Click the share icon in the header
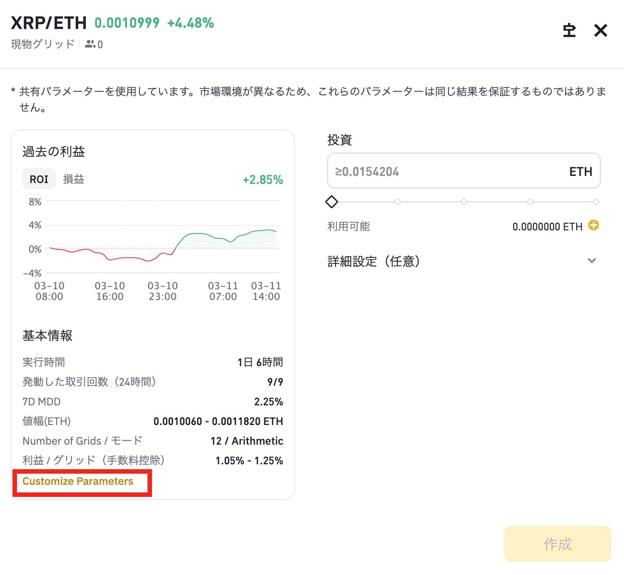This screenshot has width=624, height=575. [569, 30]
